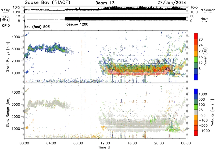
Task: Click the 12:00 time axis tick label
Action: [105, 143]
